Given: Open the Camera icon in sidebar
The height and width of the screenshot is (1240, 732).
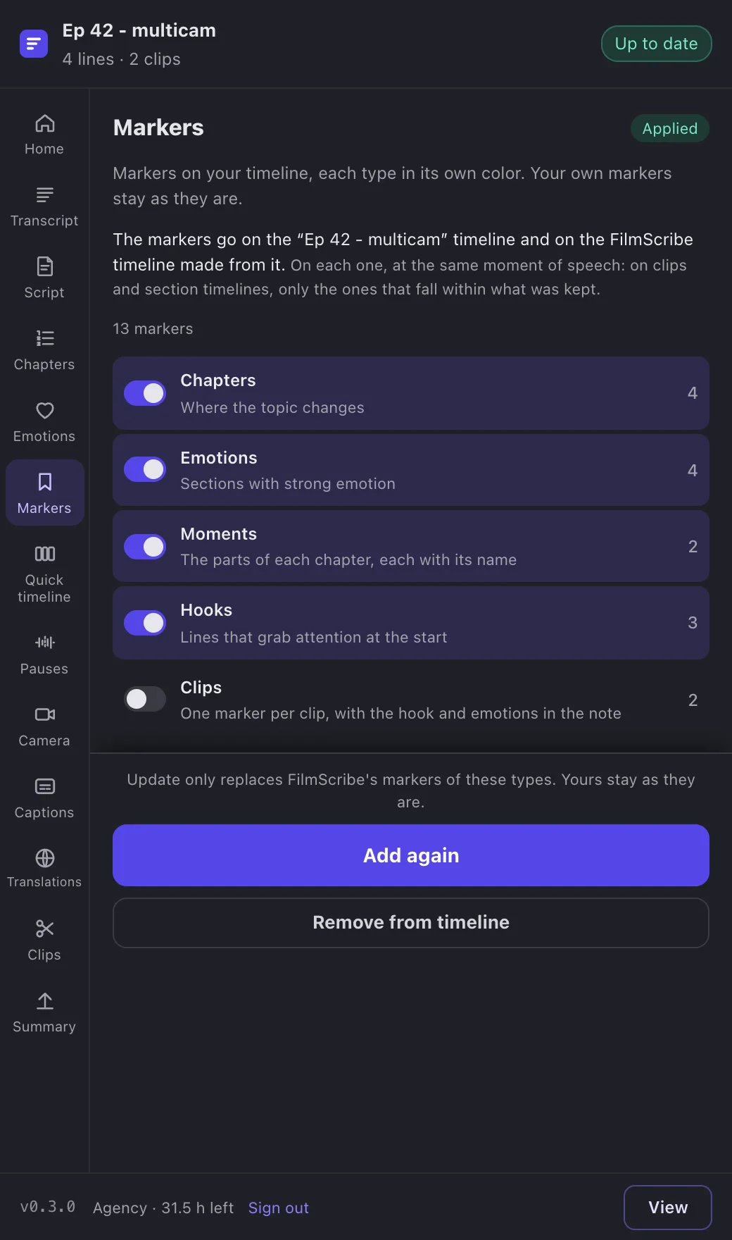Looking at the screenshot, I should point(44,714).
